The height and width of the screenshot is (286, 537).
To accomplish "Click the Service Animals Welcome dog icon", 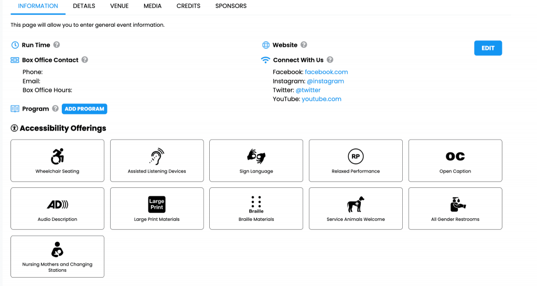I will pyautogui.click(x=356, y=204).
